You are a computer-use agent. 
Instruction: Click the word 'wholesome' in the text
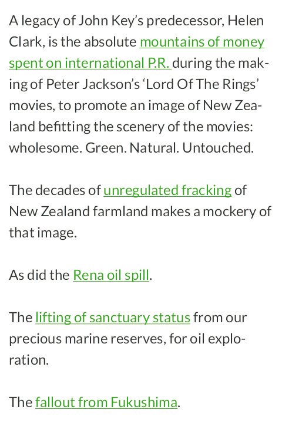click(45, 148)
